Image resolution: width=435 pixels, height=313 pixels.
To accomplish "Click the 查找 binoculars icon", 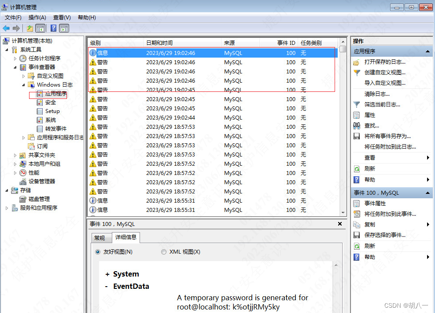I will click(x=357, y=126).
